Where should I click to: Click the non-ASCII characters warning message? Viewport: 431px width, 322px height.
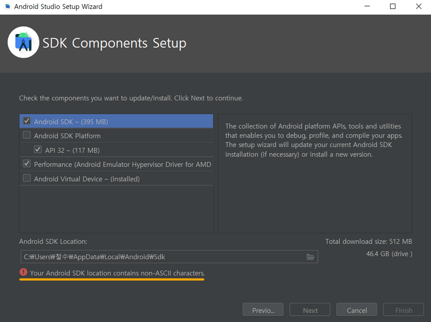[117, 273]
